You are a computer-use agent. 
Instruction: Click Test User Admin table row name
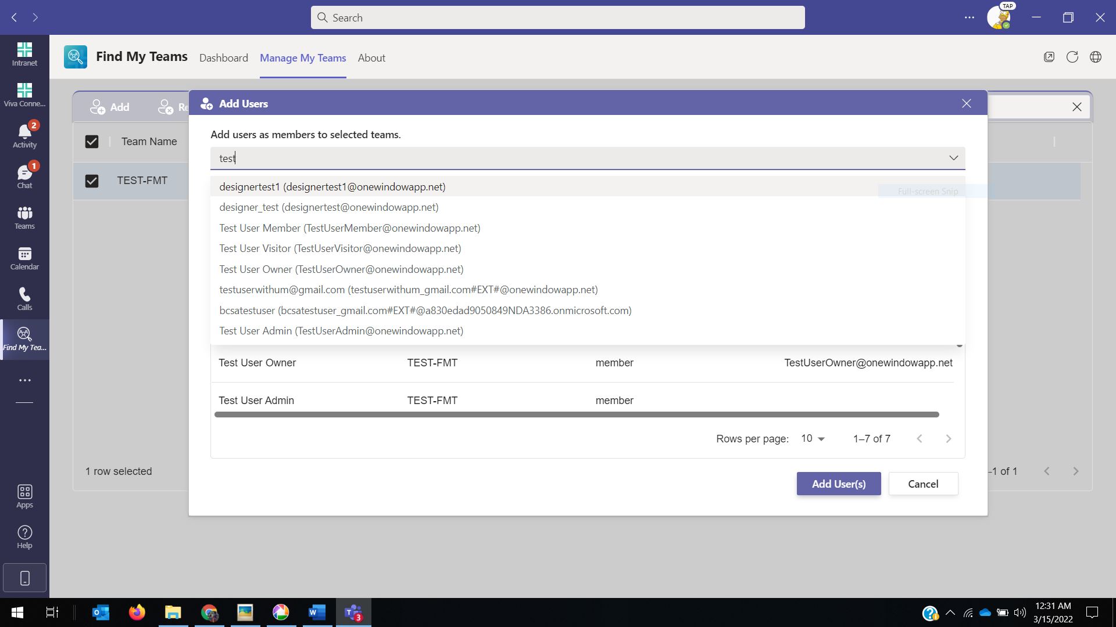click(256, 401)
